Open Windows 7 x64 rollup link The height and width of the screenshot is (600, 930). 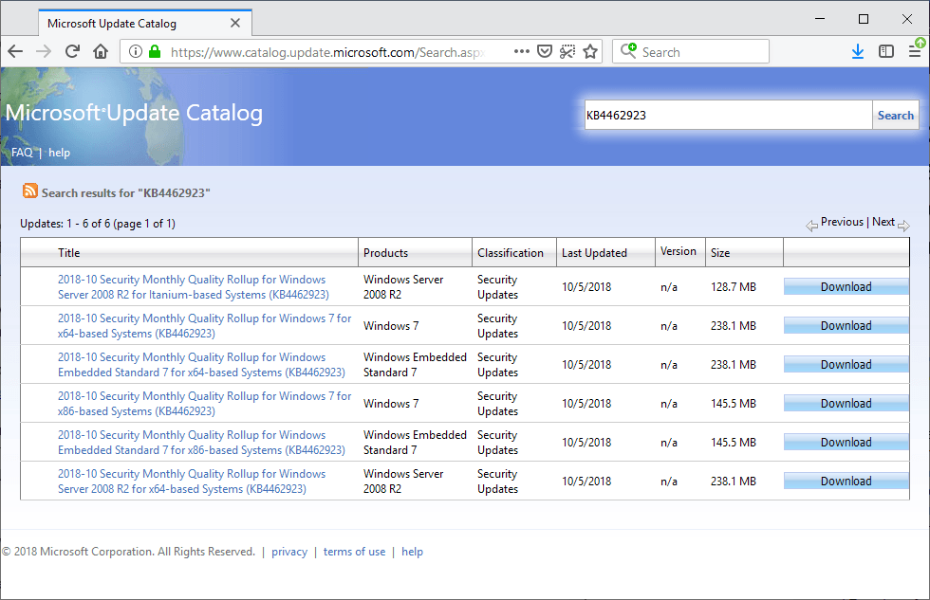point(205,326)
